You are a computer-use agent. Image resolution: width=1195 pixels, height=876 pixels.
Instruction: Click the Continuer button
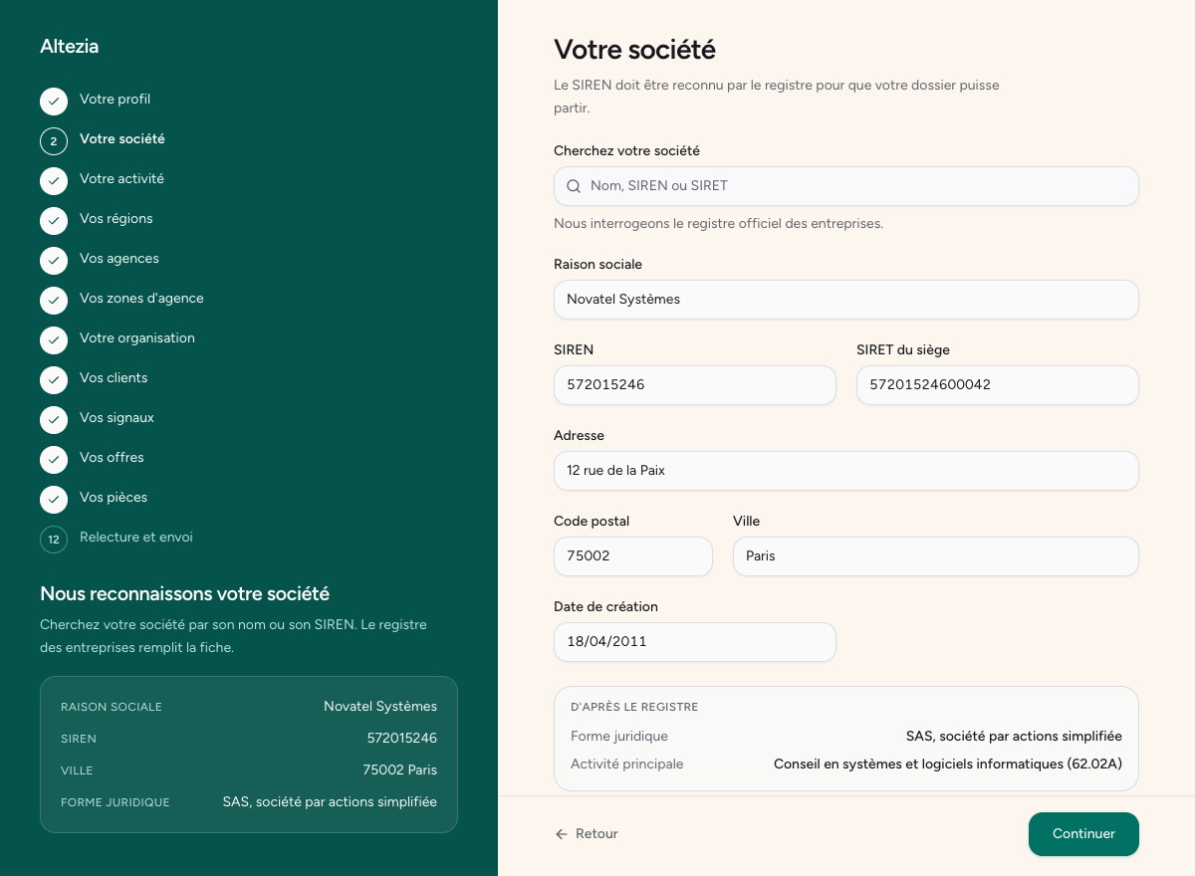pos(1083,834)
